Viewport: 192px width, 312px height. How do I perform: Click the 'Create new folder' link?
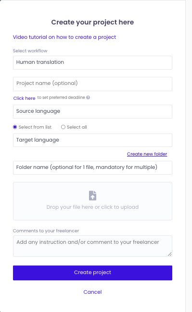coord(147,154)
